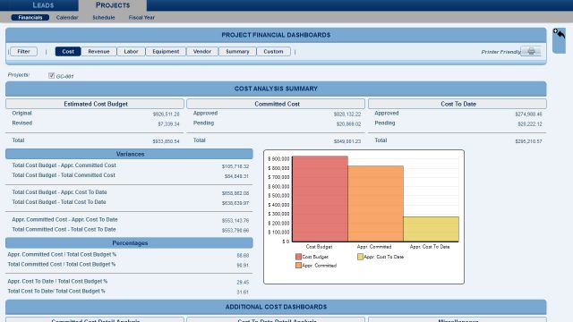Click the Percentages section header

(129, 242)
